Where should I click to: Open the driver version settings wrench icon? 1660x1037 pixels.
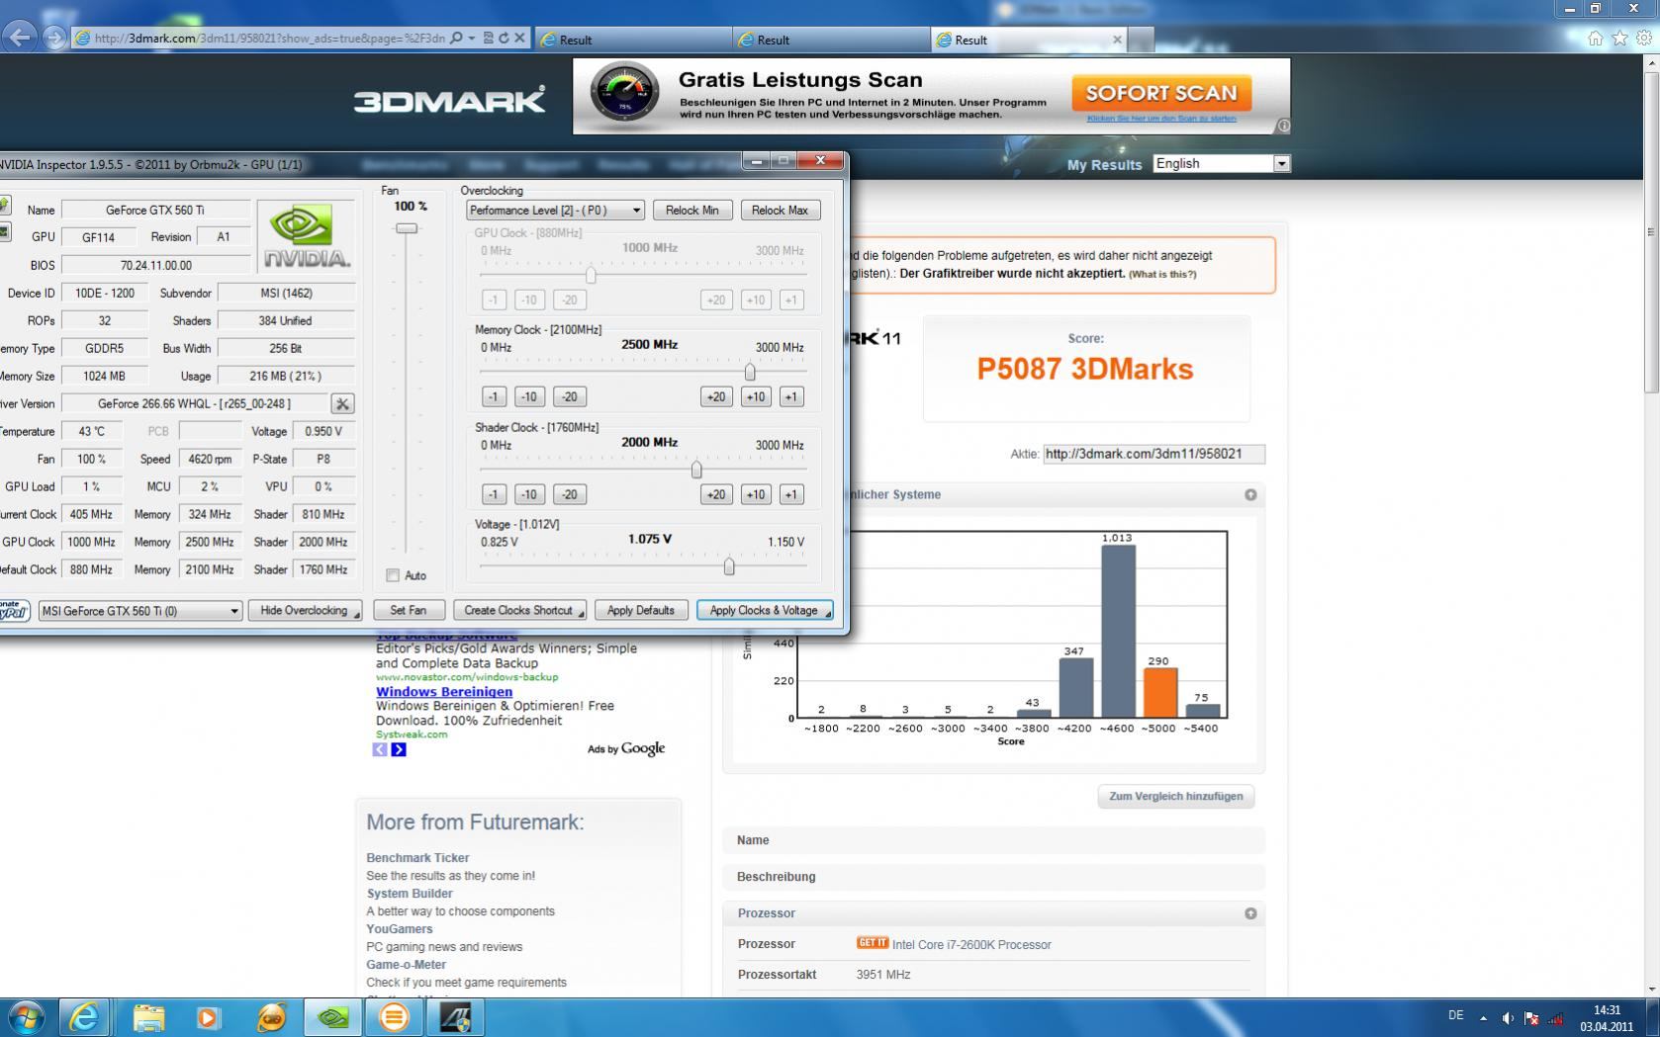pyautogui.click(x=342, y=403)
